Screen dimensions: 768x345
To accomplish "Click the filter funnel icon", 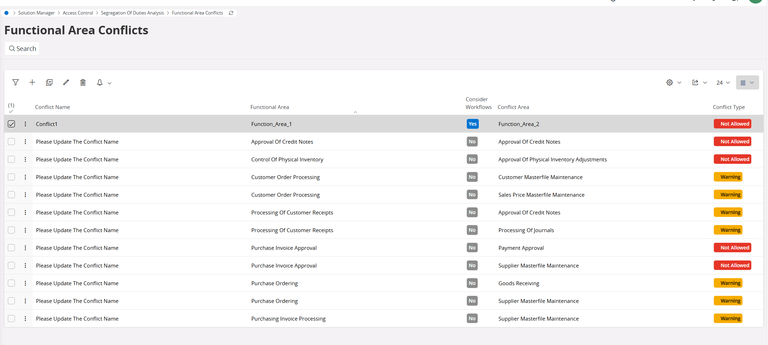I will [x=16, y=82].
